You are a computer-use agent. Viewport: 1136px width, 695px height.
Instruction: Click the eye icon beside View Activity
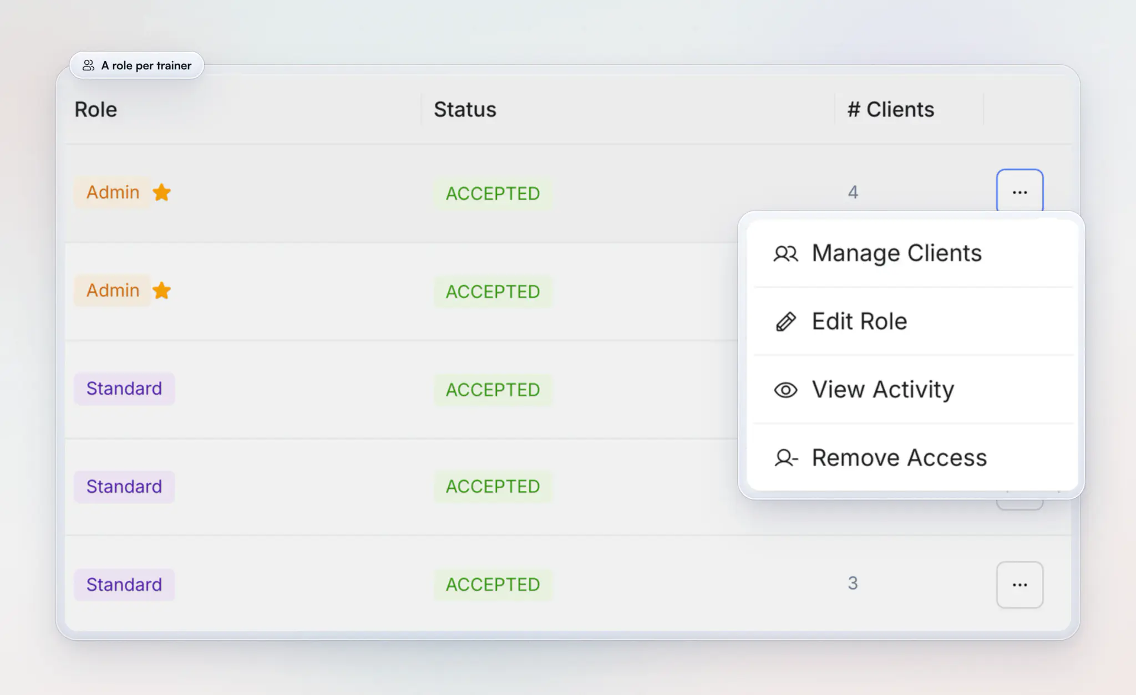[785, 390]
